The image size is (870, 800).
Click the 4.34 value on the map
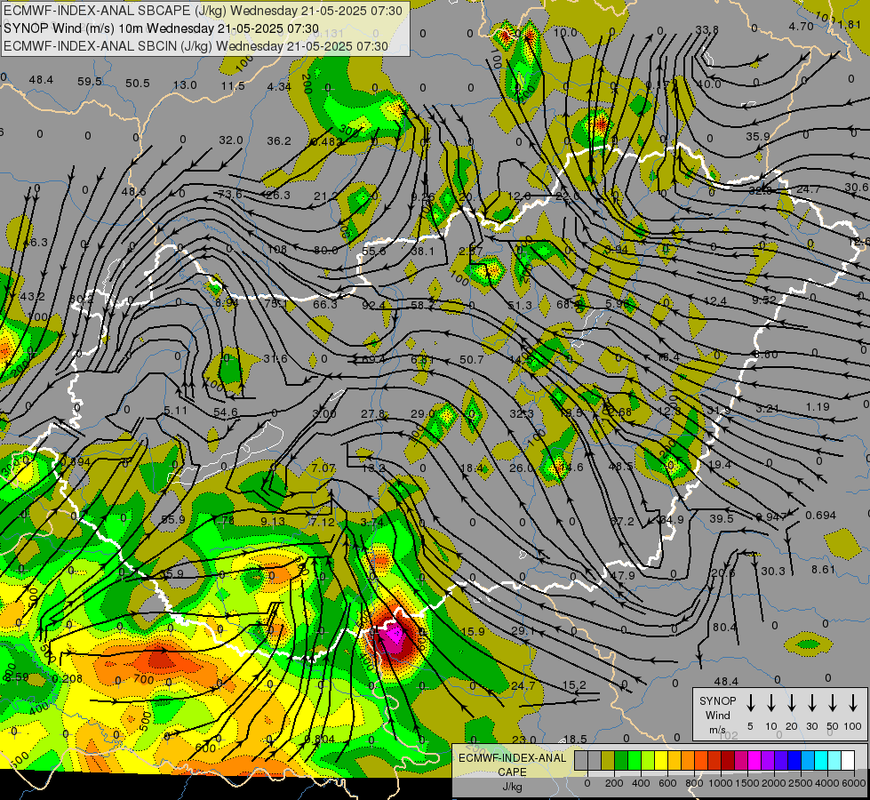(279, 86)
